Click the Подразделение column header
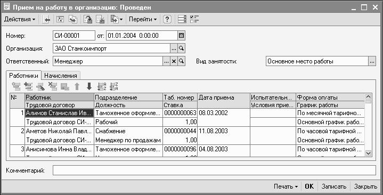The image size is (383, 195). (x=128, y=97)
